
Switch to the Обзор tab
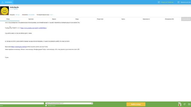(8, 19)
